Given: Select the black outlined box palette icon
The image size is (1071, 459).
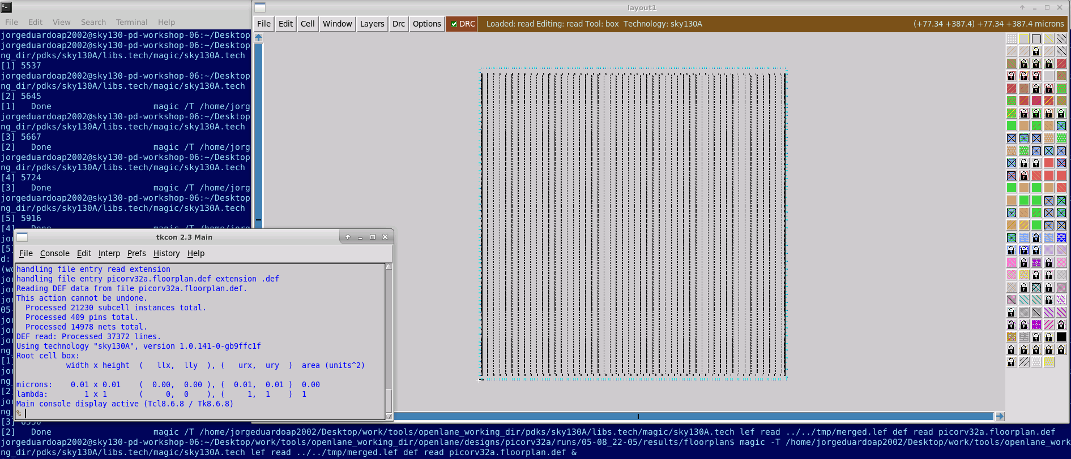Looking at the screenshot, I should pyautogui.click(x=1036, y=38).
